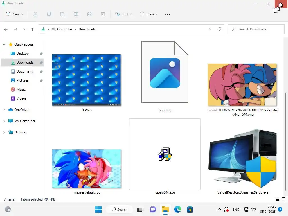Select the png.png file icon
This screenshot has height=216, width=288.
[x=165, y=72]
